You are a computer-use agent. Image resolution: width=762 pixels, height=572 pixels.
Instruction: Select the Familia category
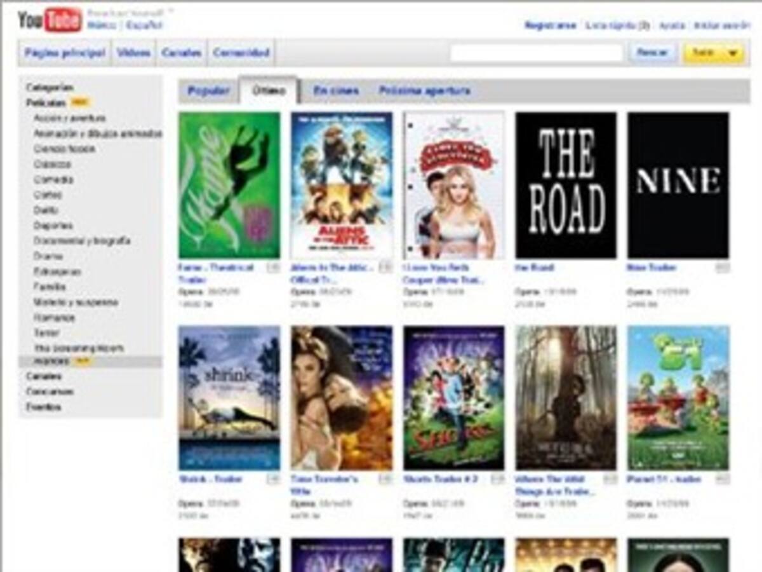[50, 287]
